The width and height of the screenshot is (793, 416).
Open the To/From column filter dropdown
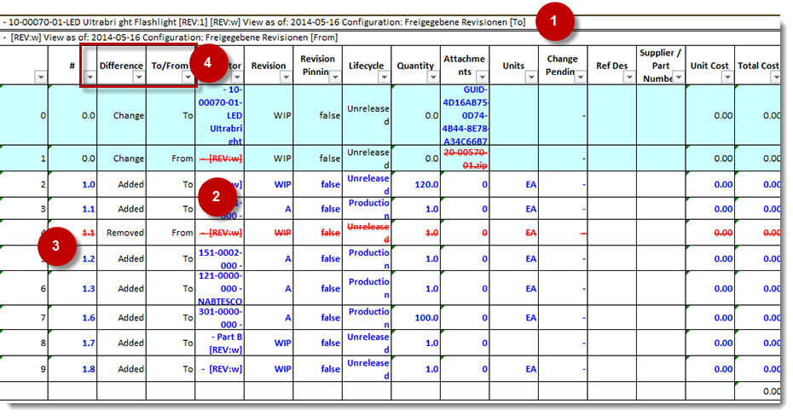click(x=188, y=78)
